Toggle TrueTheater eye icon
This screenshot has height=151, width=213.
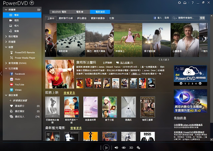(123, 148)
